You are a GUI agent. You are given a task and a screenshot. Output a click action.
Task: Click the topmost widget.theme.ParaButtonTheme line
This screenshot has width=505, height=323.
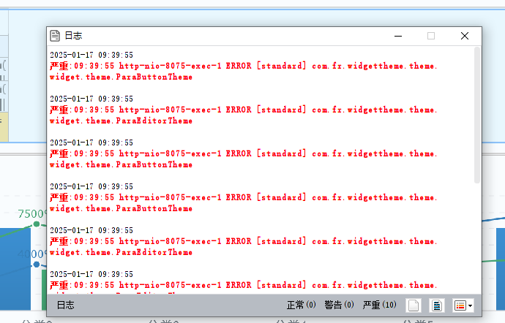click(121, 77)
